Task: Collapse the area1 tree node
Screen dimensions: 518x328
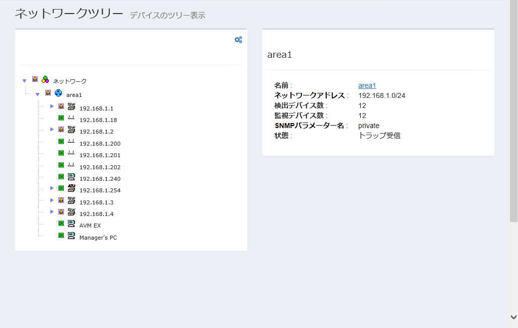Action: click(37, 94)
